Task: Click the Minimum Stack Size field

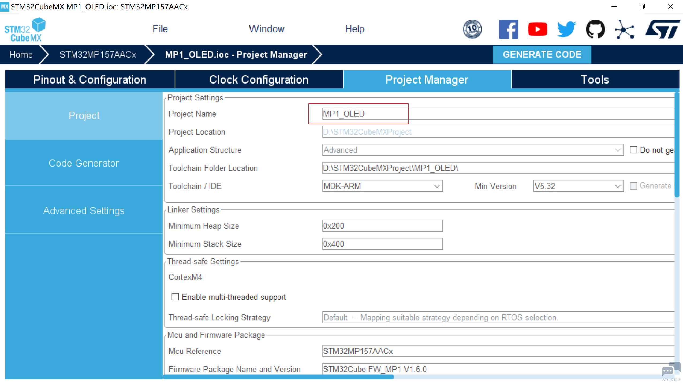Action: coord(382,244)
